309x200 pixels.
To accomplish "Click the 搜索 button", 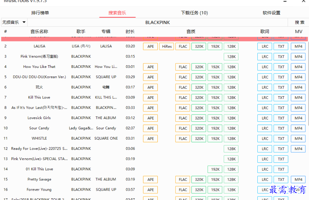I will point(299,23).
